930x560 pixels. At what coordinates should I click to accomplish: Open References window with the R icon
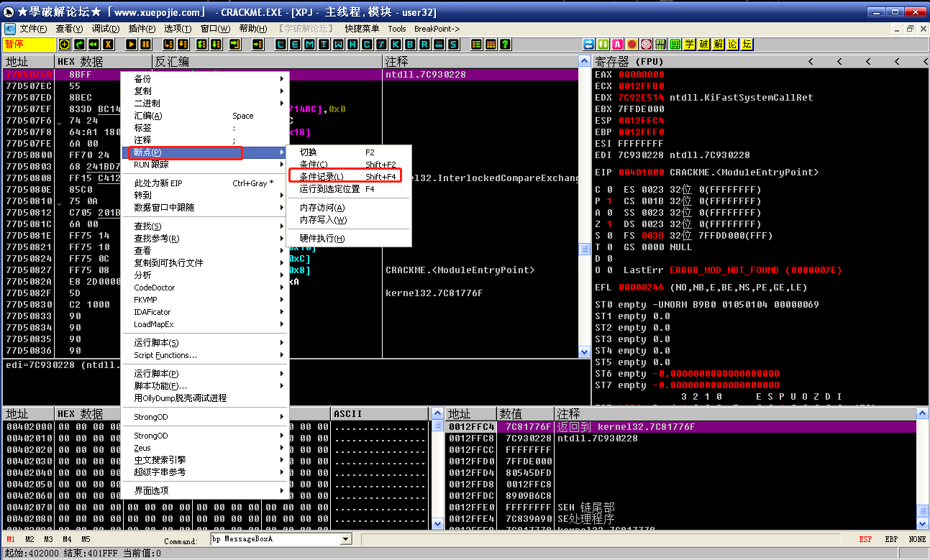pos(424,44)
